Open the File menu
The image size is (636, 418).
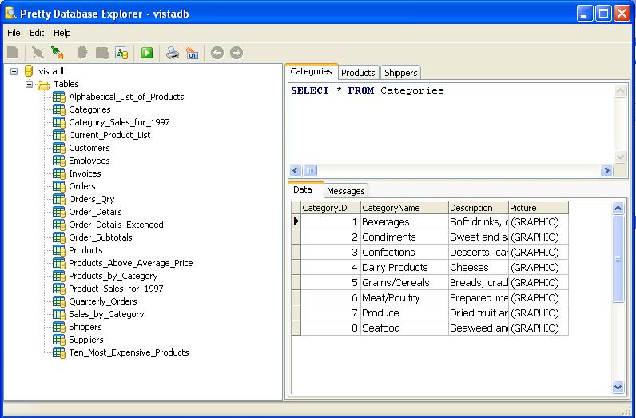(14, 33)
